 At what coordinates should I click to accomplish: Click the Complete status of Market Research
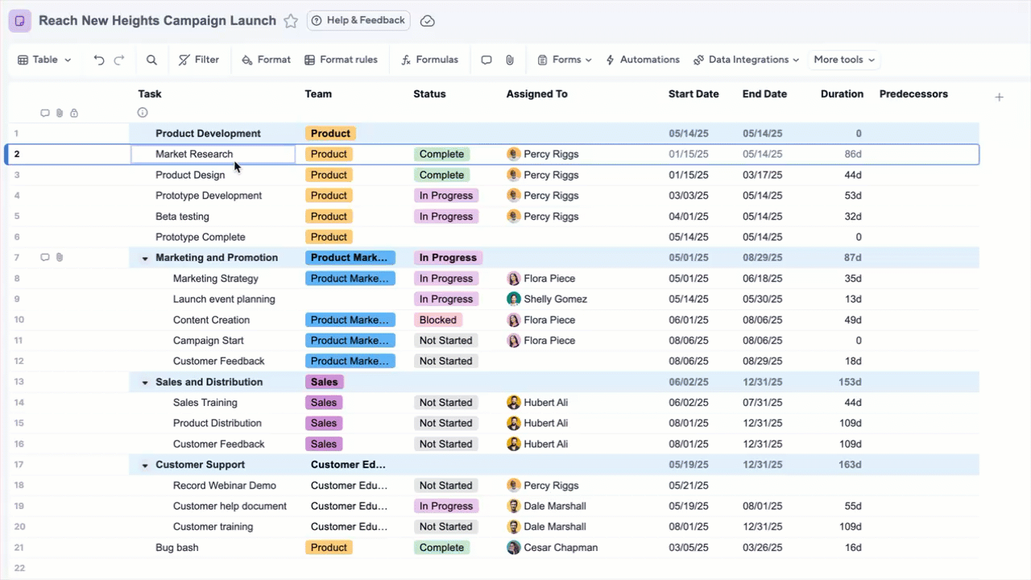point(441,154)
